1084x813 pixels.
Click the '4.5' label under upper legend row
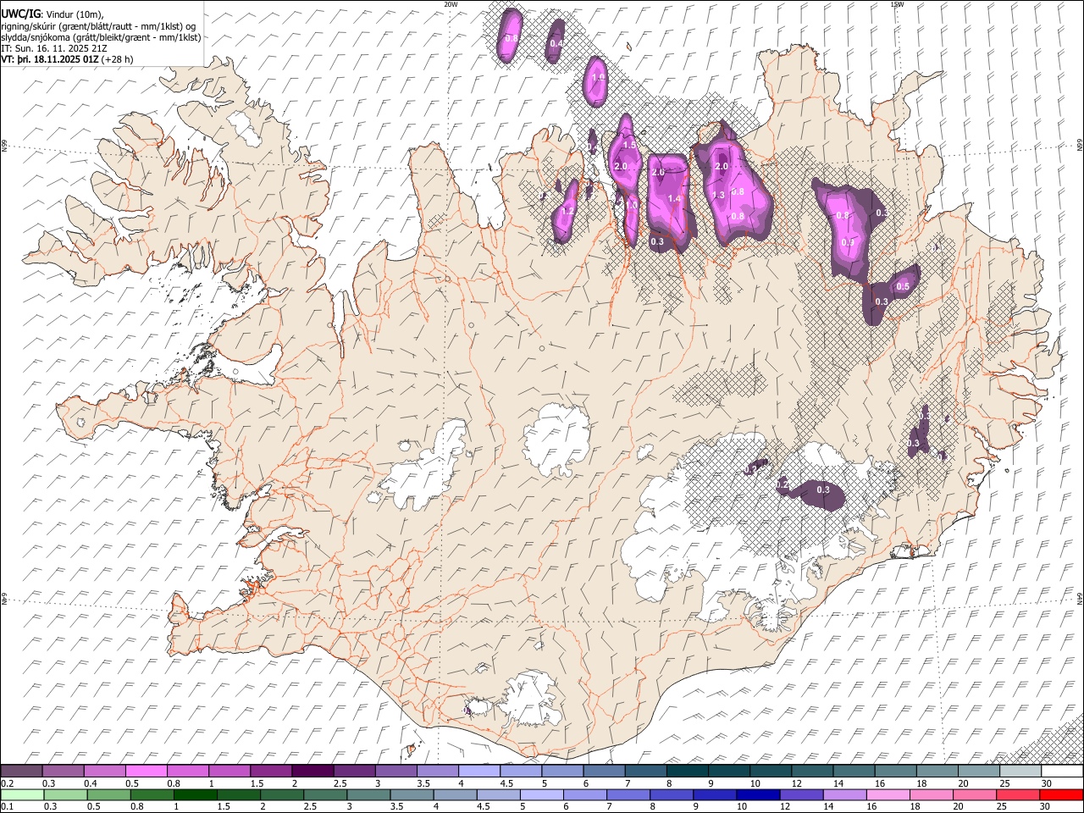pyautogui.click(x=506, y=783)
